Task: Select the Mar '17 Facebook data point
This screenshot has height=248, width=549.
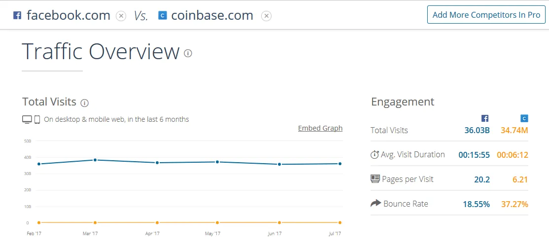Action: pos(95,160)
